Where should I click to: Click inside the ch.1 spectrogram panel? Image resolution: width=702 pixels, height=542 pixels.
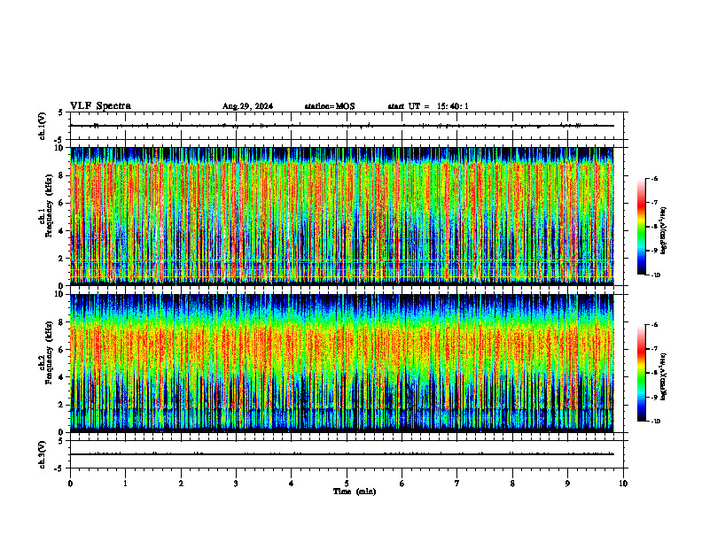pos(342,216)
